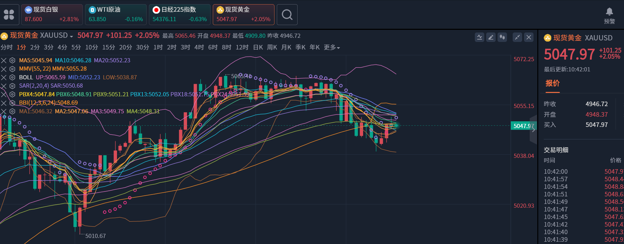Open the four-leaf apps menu icon
Image resolution: width=624 pixels, height=244 pixels.
9,15
